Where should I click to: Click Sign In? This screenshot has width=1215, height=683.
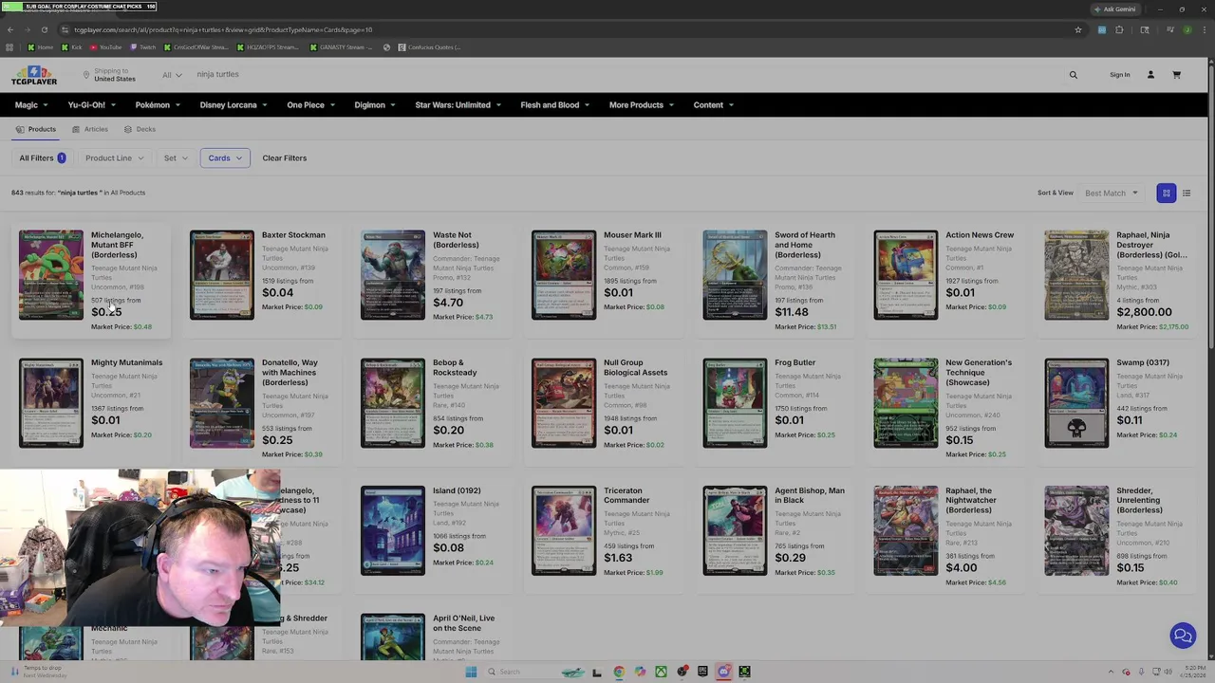coord(1120,75)
